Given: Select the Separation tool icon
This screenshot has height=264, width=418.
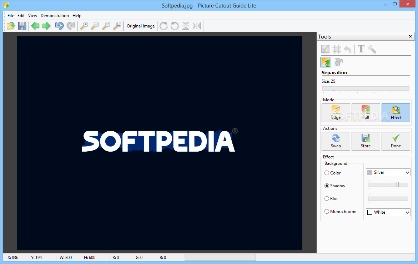Looking at the screenshot, I should [x=326, y=62].
